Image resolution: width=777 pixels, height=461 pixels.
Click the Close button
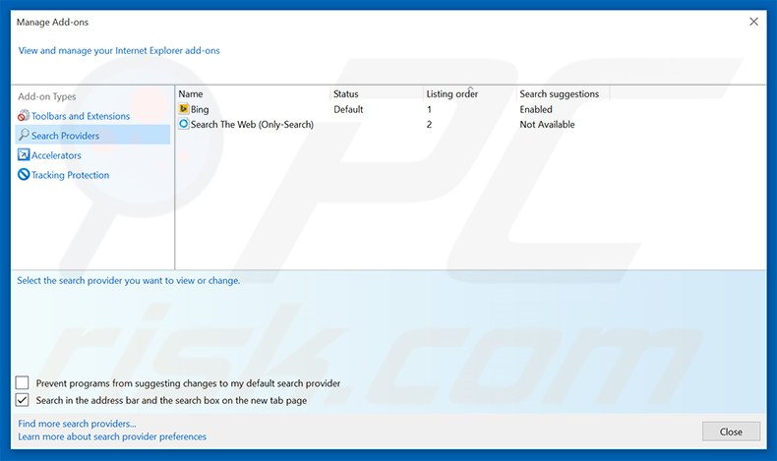pos(731,432)
